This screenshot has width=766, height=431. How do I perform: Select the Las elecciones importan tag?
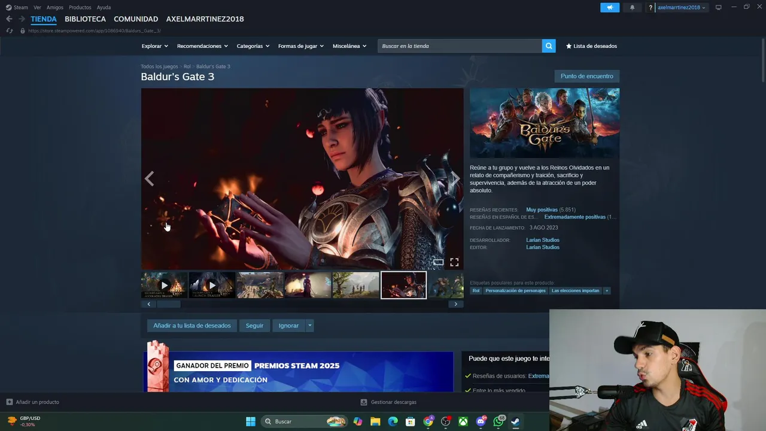575,290
